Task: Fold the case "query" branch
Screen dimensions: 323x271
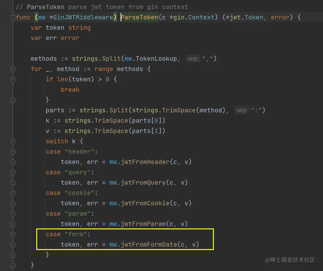Action: [13, 172]
